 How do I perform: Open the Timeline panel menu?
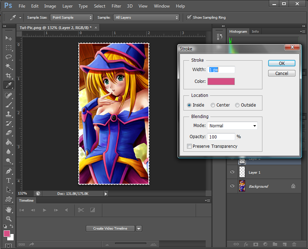(x=207, y=201)
